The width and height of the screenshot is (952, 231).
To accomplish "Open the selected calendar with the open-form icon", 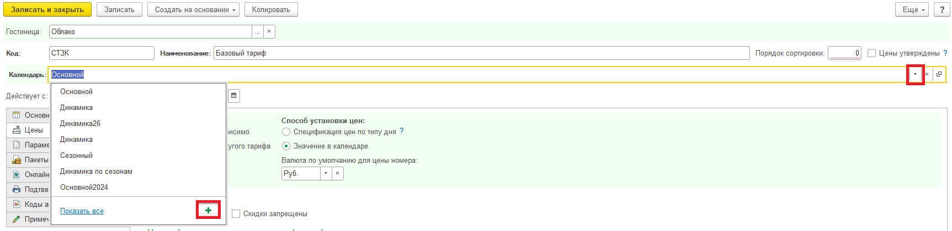I will coord(939,74).
